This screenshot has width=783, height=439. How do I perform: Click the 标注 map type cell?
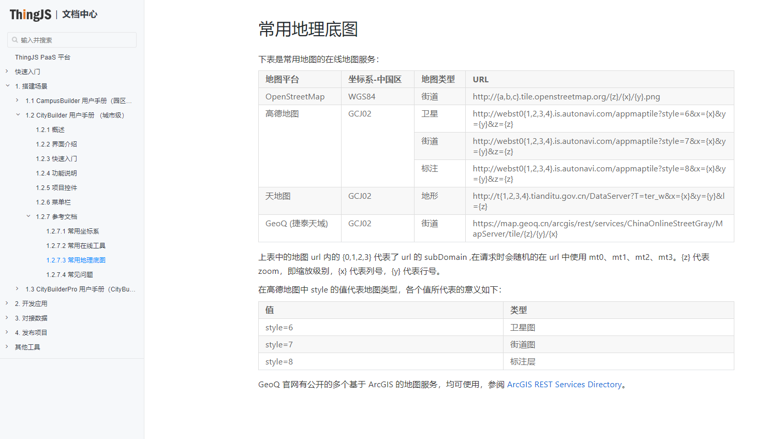(440, 173)
